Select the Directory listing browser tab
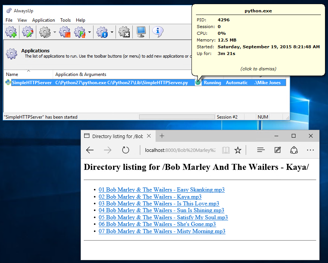Screen dimensions: 328x263 coord(118,136)
